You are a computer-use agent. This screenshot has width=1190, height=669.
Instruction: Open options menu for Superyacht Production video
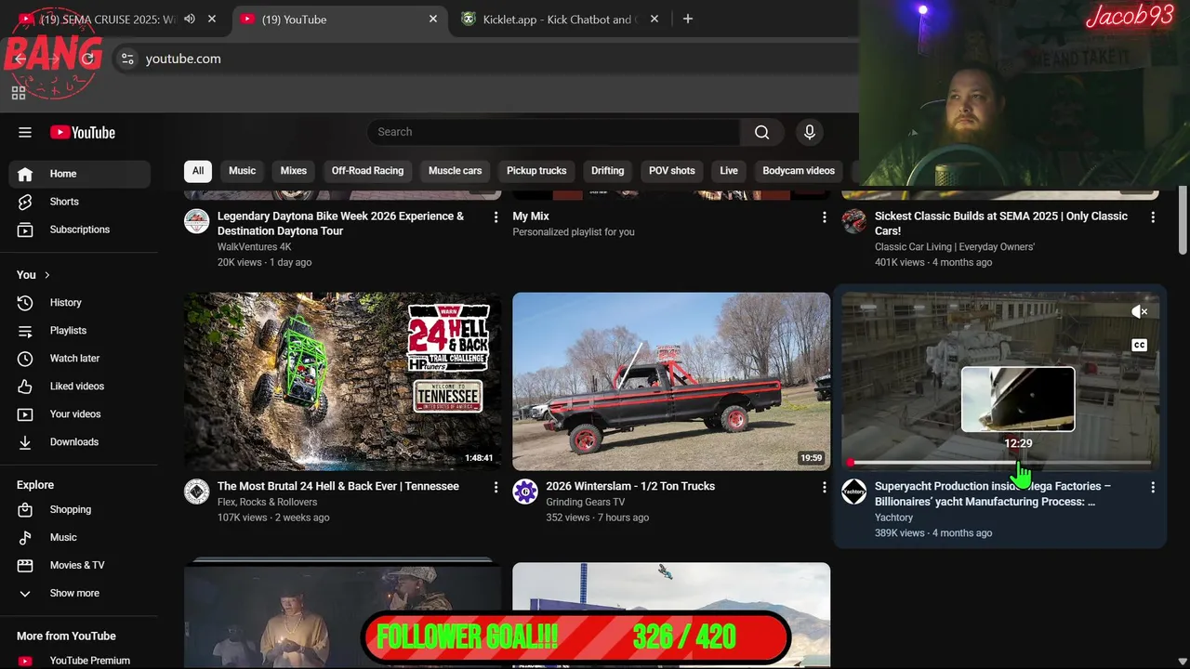coord(1153,488)
